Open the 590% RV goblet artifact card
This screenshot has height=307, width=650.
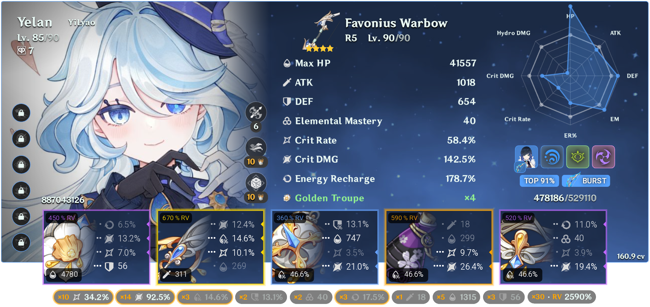point(439,247)
